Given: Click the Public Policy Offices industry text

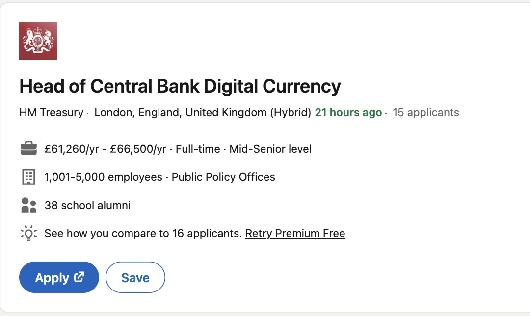Looking at the screenshot, I should point(223,177).
